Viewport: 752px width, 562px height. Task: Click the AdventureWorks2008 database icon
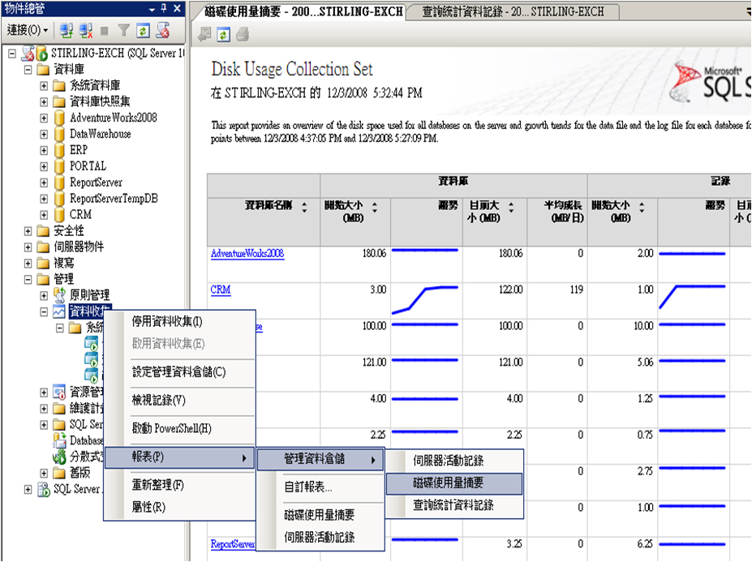[59, 118]
